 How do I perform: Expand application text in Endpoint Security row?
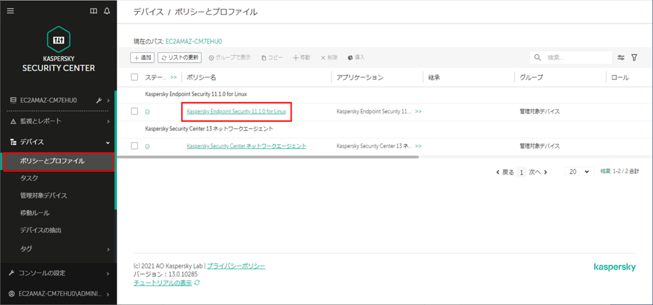[x=418, y=111]
